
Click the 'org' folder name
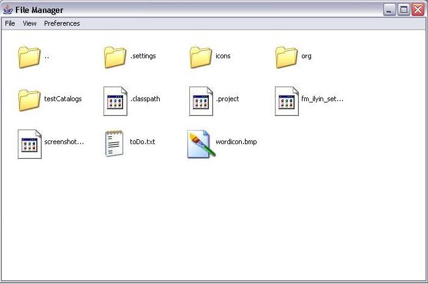306,56
